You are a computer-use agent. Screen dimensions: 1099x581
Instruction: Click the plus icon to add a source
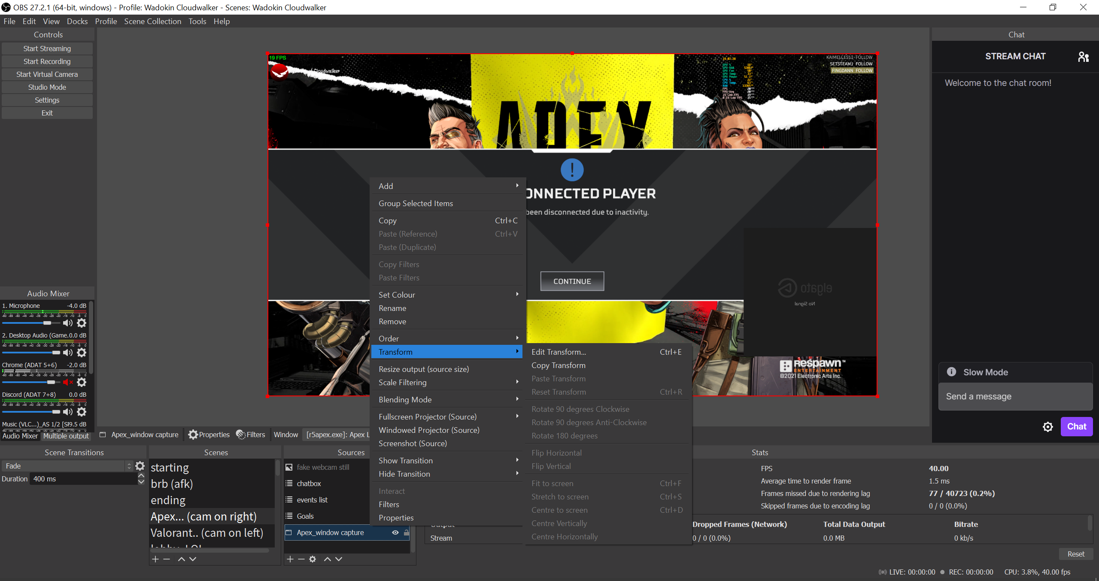point(290,559)
